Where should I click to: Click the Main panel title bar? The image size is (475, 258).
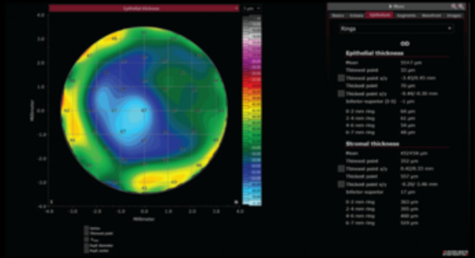(x=396, y=6)
